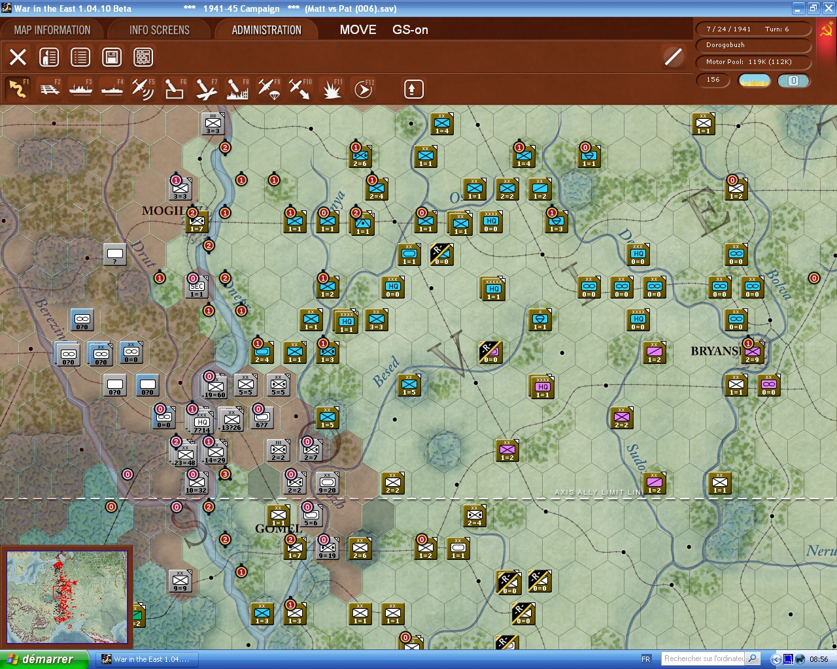Select the unit counter marked 13?26

(x=231, y=419)
